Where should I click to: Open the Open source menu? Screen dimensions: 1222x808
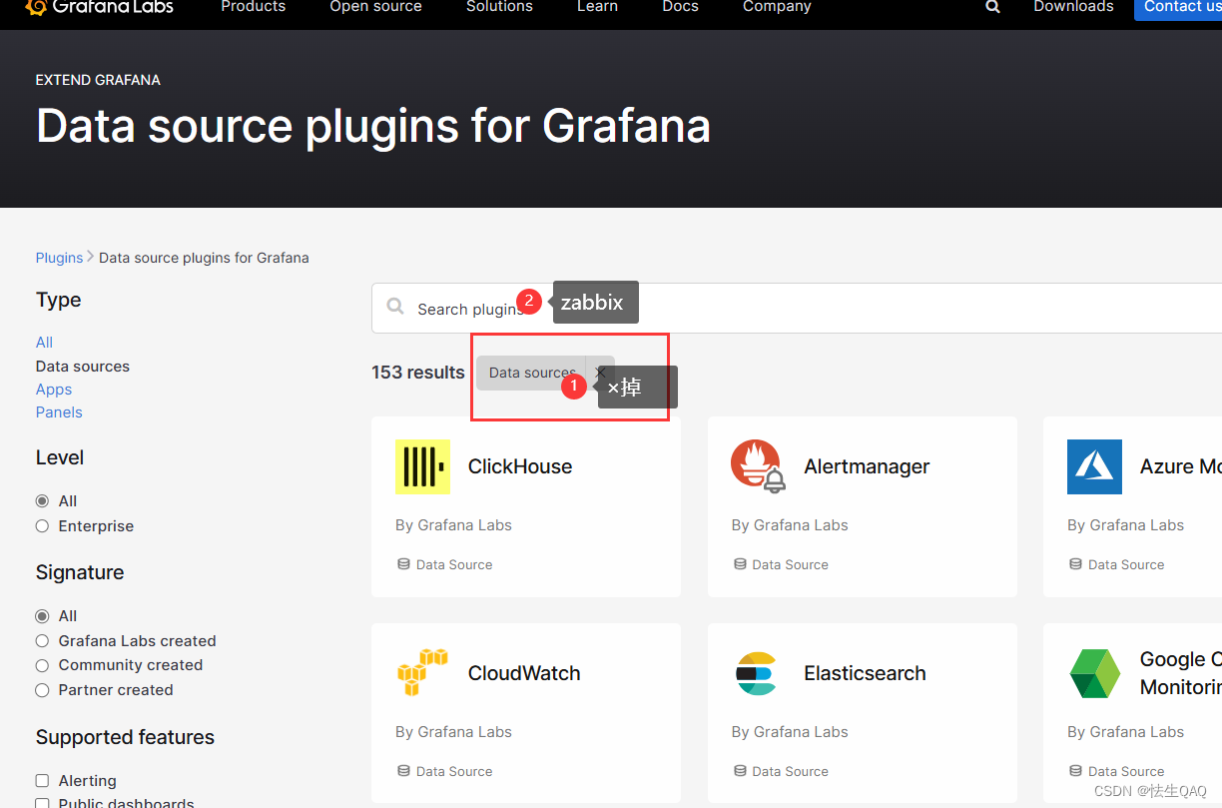pos(375,7)
